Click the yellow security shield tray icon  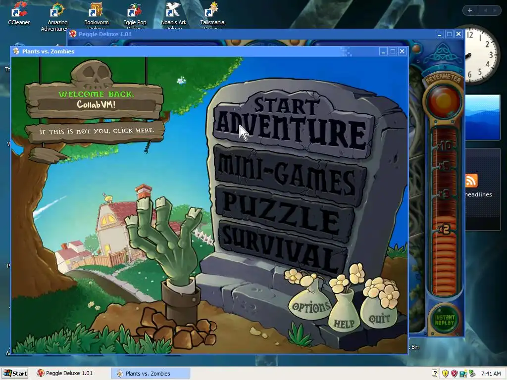click(445, 374)
